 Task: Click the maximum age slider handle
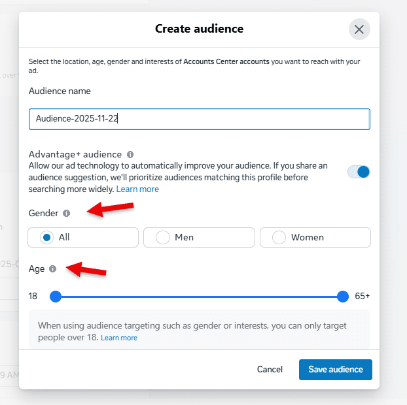click(x=343, y=297)
